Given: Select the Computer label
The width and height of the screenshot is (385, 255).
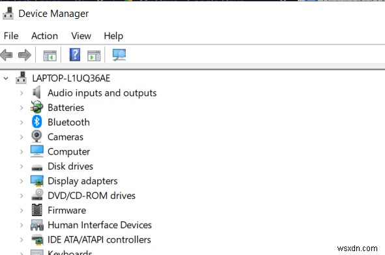Looking at the screenshot, I should pos(69,152).
